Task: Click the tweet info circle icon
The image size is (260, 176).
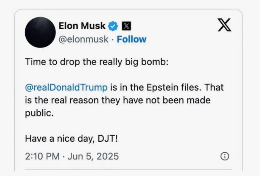Action: (225, 156)
